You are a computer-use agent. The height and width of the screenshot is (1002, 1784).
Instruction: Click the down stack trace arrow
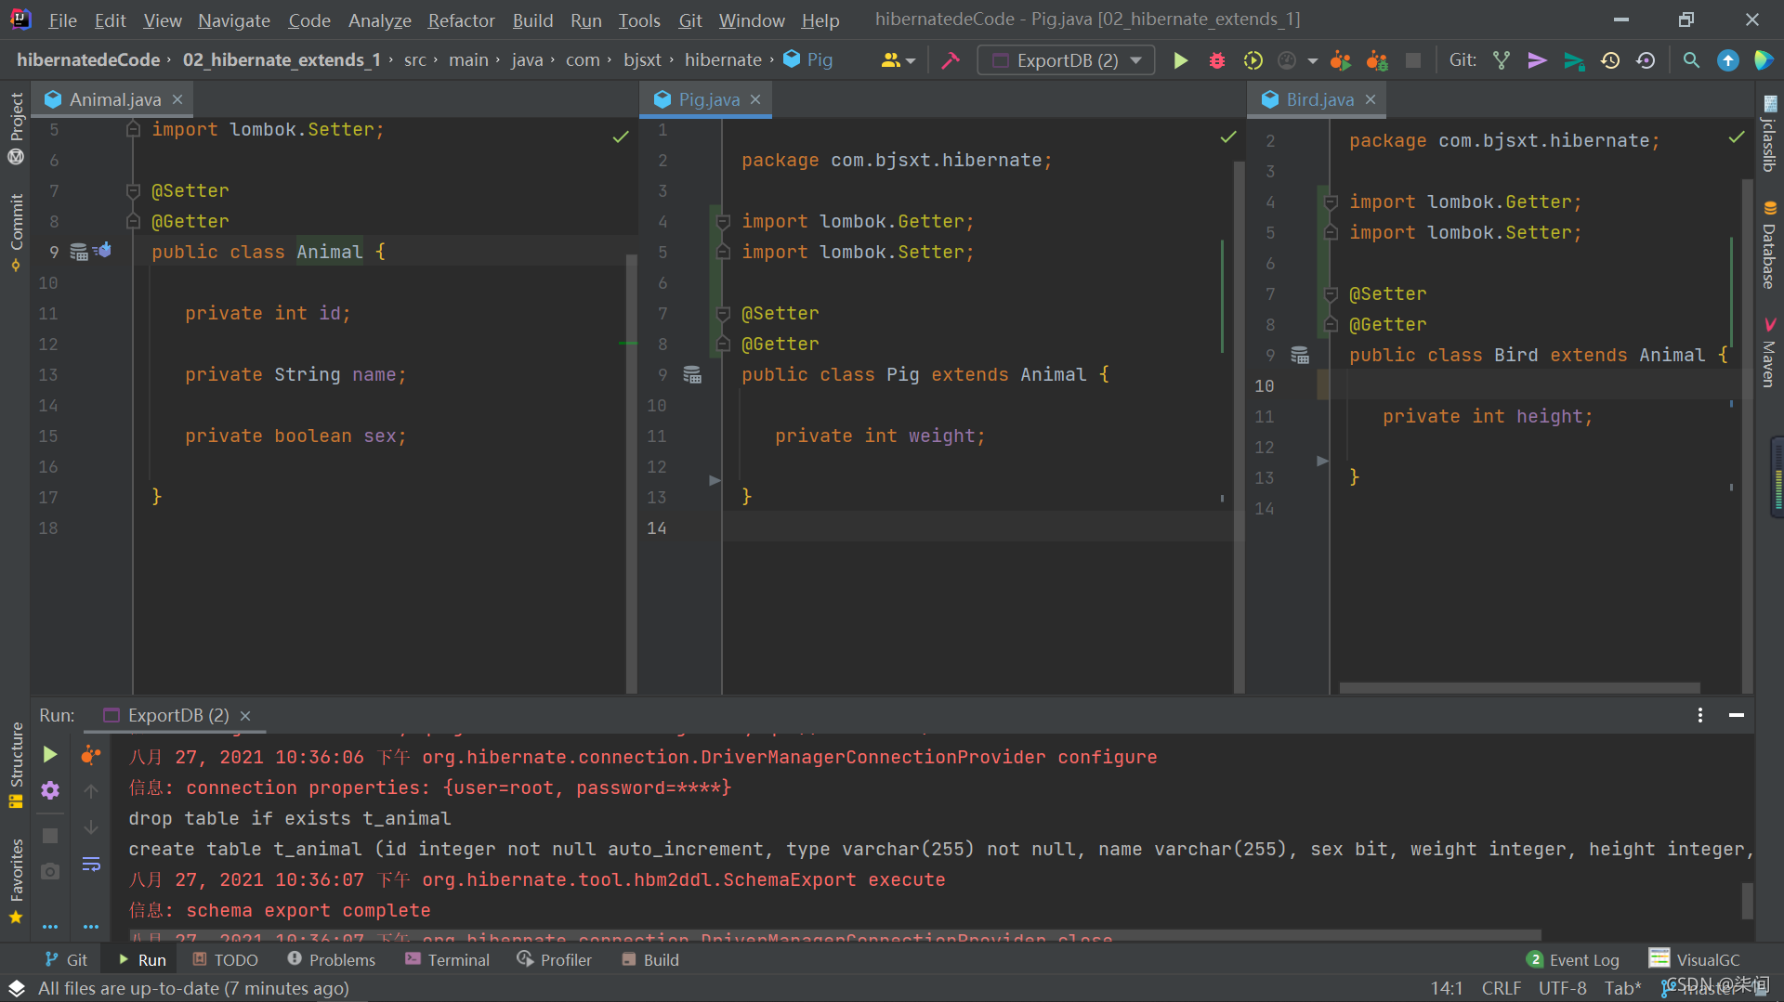click(x=91, y=826)
